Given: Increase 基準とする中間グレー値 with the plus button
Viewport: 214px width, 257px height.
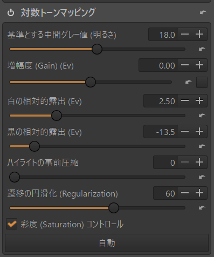Looking at the screenshot, I should tap(199, 34).
